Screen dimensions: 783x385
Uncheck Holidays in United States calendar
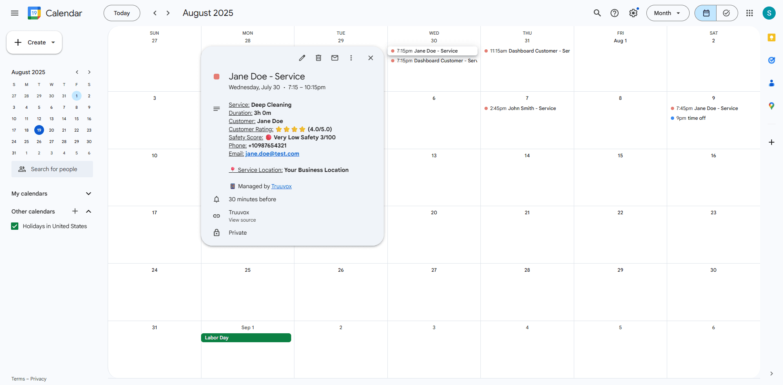pos(15,226)
